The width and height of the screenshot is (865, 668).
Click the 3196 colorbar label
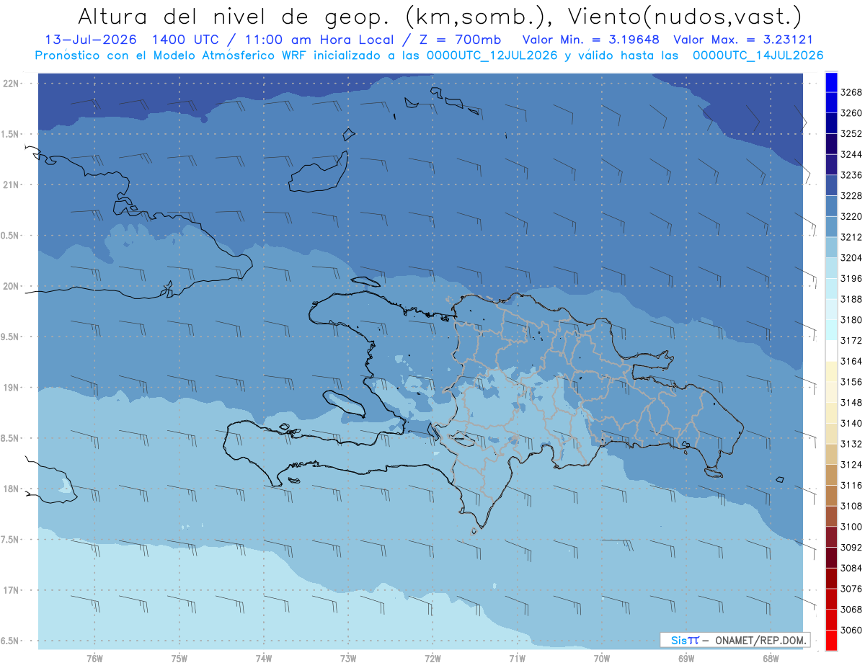[x=851, y=278]
